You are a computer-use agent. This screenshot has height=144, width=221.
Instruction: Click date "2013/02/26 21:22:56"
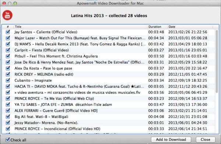[x=188, y=32]
